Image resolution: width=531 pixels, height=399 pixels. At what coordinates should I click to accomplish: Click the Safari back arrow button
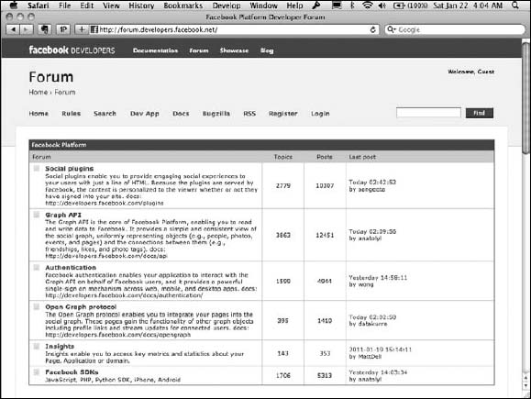[13, 29]
